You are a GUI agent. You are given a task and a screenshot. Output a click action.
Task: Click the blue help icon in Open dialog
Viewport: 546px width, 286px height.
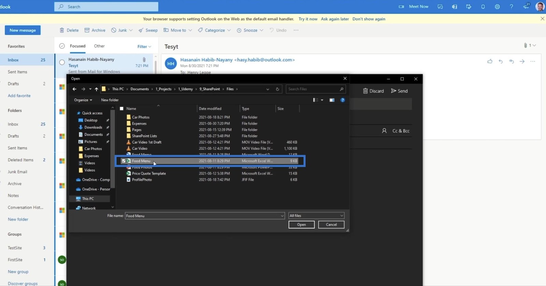click(x=343, y=100)
